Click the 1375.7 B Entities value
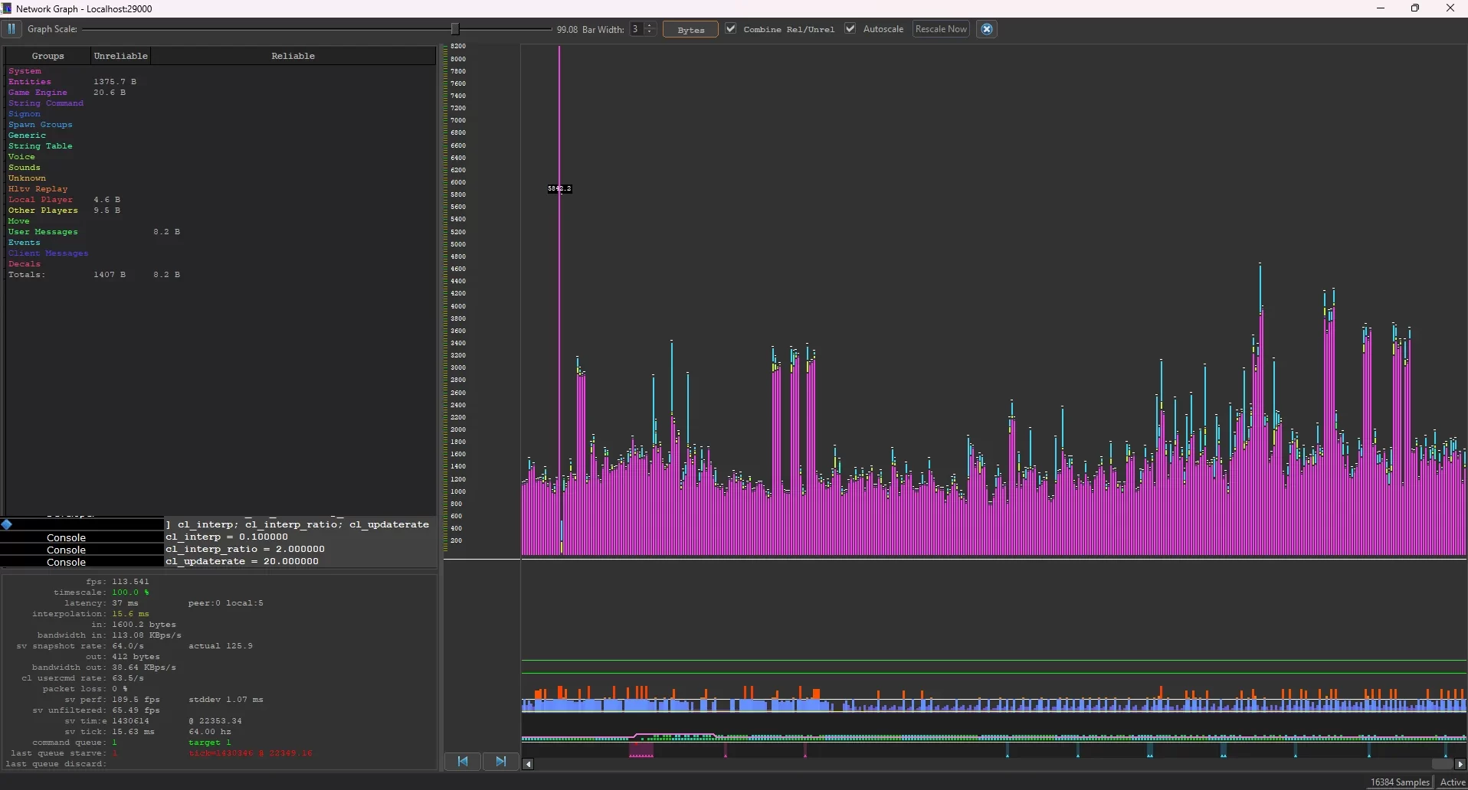This screenshot has height=790, width=1468. tap(115, 82)
